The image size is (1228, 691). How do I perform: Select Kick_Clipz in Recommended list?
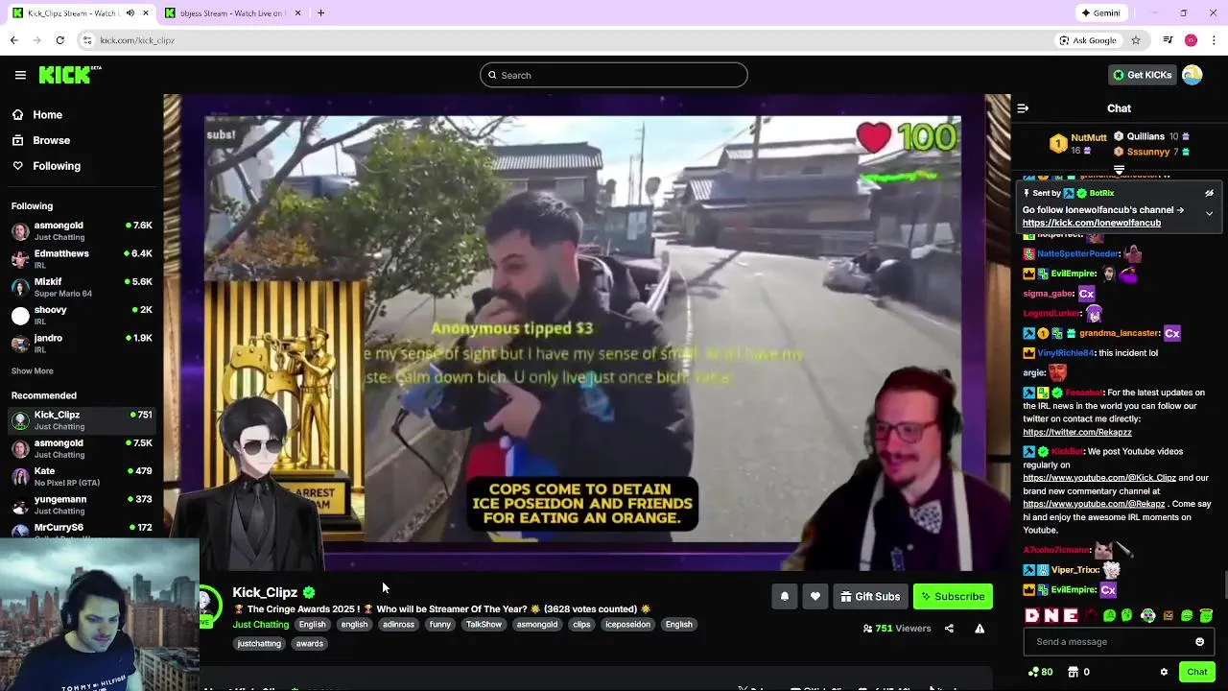[x=82, y=420]
